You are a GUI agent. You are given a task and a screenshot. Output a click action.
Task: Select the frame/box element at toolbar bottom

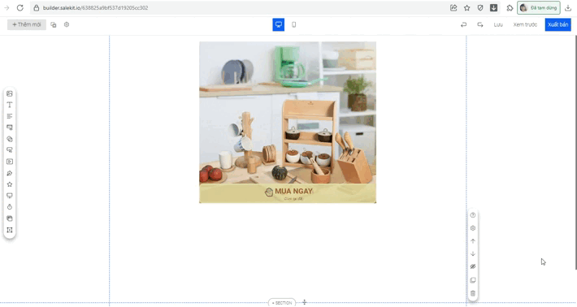tap(10, 230)
